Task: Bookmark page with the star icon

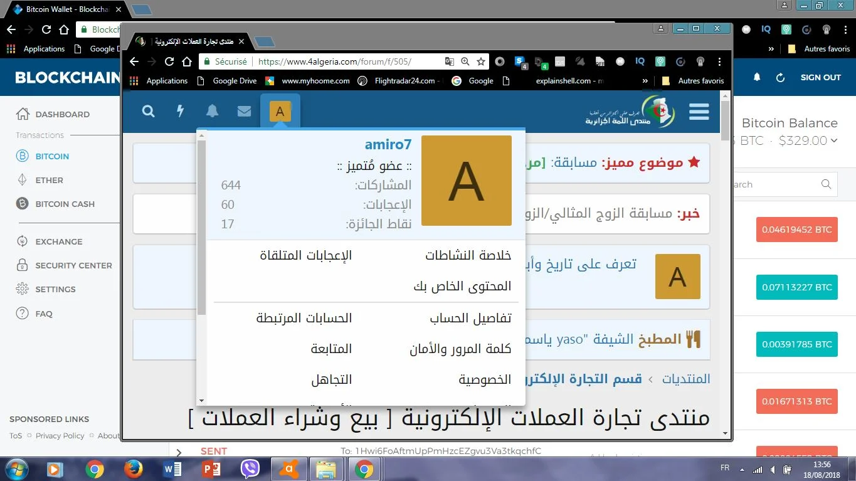Action: (481, 61)
